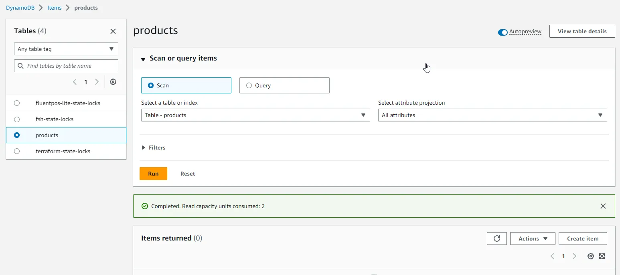Open table list preferences gear
The height and width of the screenshot is (275, 620).
[x=113, y=82]
